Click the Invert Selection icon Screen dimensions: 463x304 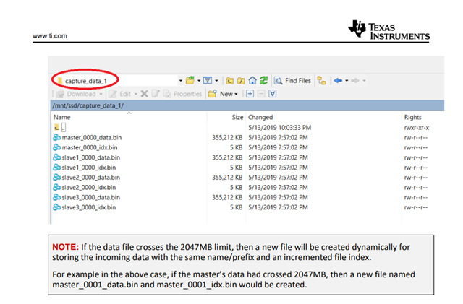(273, 94)
